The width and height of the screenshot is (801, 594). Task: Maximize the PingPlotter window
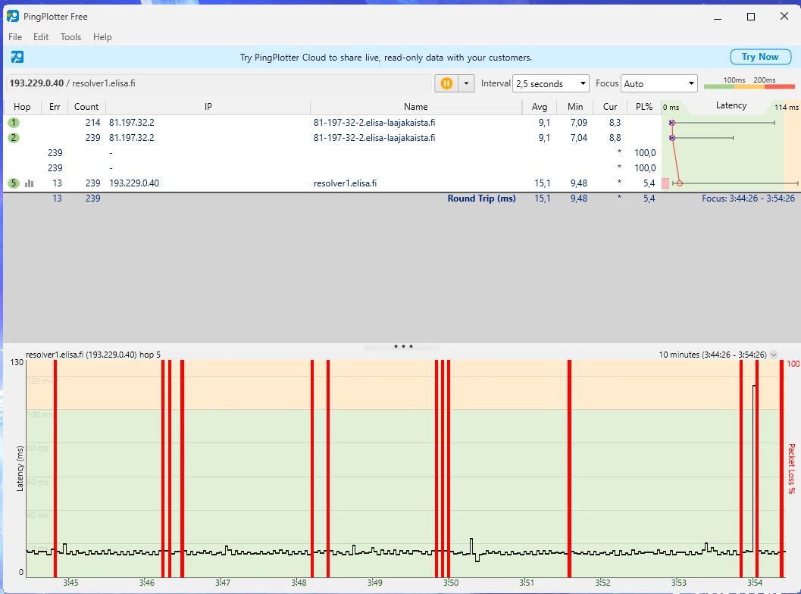[750, 17]
